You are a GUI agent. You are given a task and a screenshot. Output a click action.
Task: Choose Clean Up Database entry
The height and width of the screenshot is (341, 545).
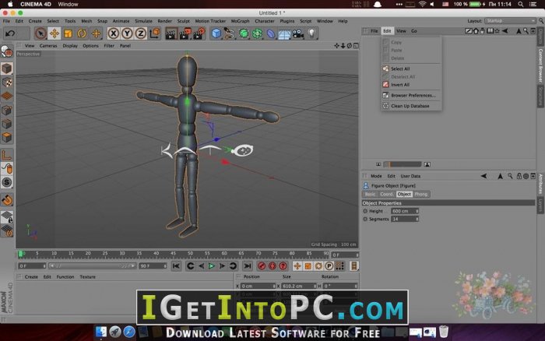pyautogui.click(x=411, y=106)
